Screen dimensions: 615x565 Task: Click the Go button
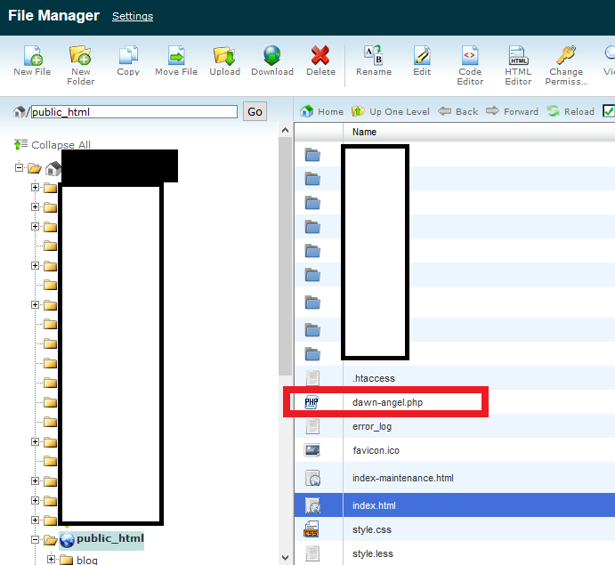255,112
